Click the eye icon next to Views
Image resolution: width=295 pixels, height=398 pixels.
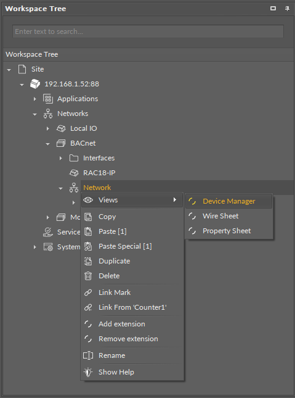[x=88, y=200]
